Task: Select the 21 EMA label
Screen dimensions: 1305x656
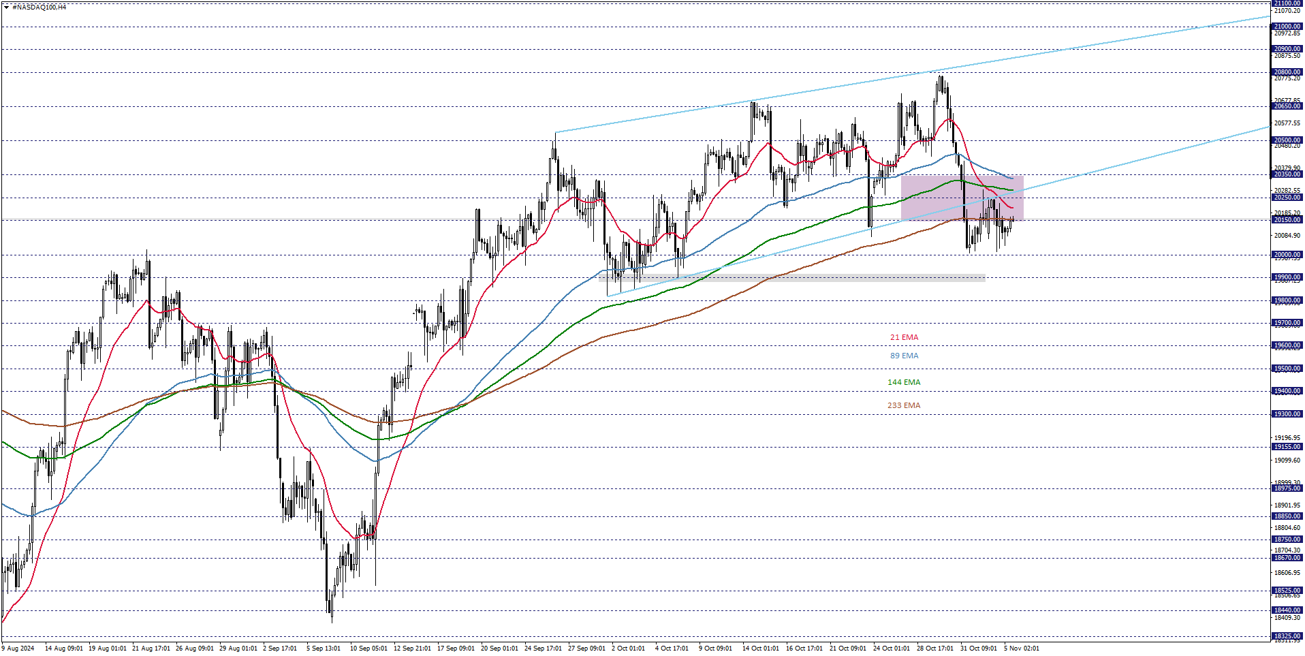Action: pyautogui.click(x=904, y=337)
